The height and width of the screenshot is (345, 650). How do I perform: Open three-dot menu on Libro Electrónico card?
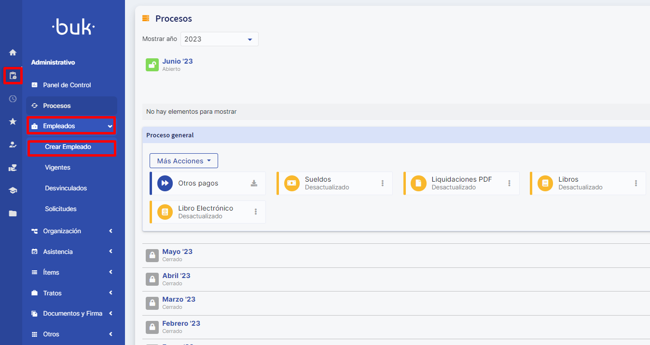point(256,212)
